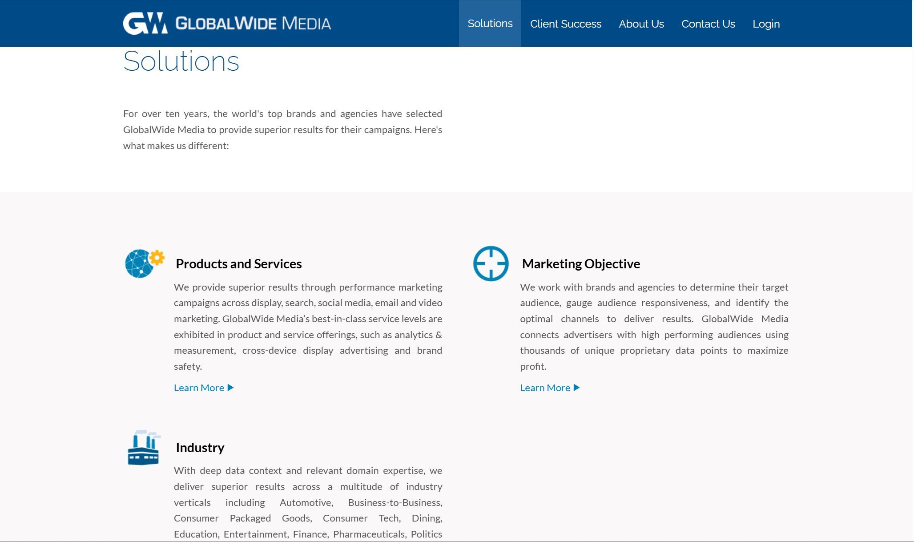Click arrow beside Products and Services Learn More
Image resolution: width=914 pixels, height=542 pixels.
click(x=230, y=388)
